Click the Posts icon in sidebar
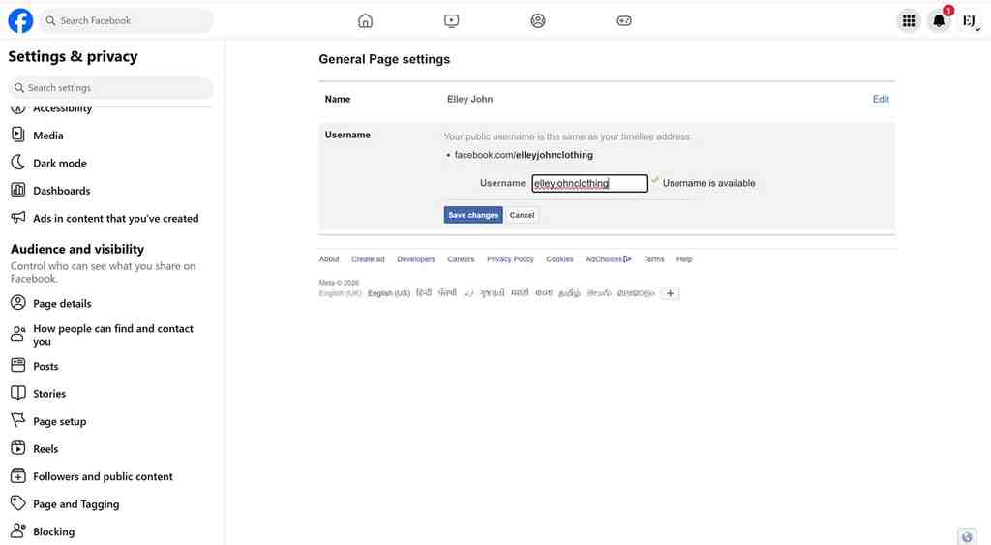The height and width of the screenshot is (545, 991). [18, 366]
